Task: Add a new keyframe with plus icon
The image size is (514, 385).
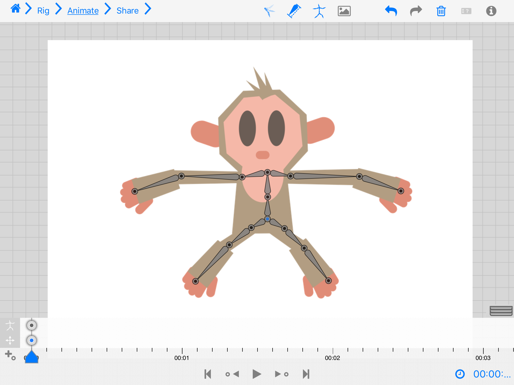Action: point(10,355)
